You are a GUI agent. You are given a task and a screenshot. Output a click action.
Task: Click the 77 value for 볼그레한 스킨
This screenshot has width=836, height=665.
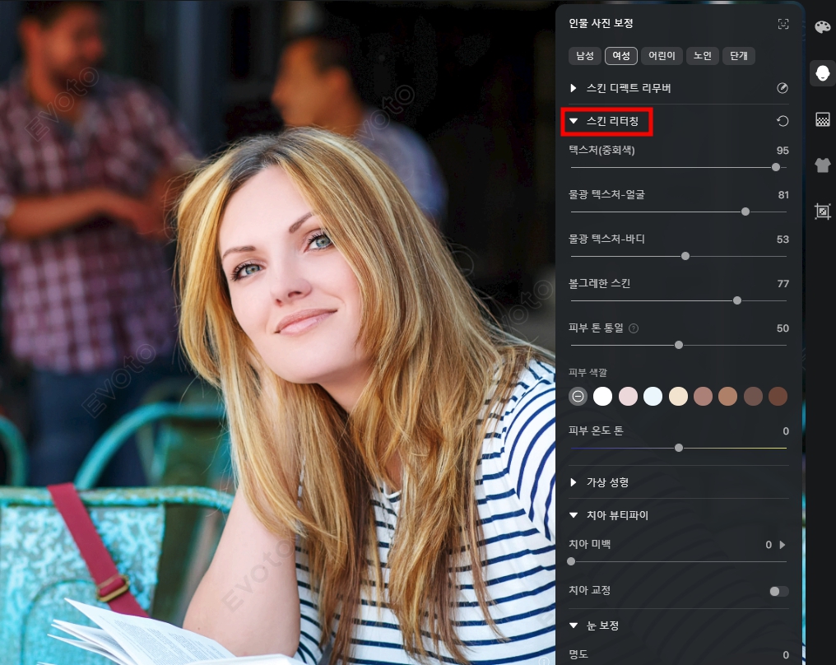pyautogui.click(x=783, y=284)
